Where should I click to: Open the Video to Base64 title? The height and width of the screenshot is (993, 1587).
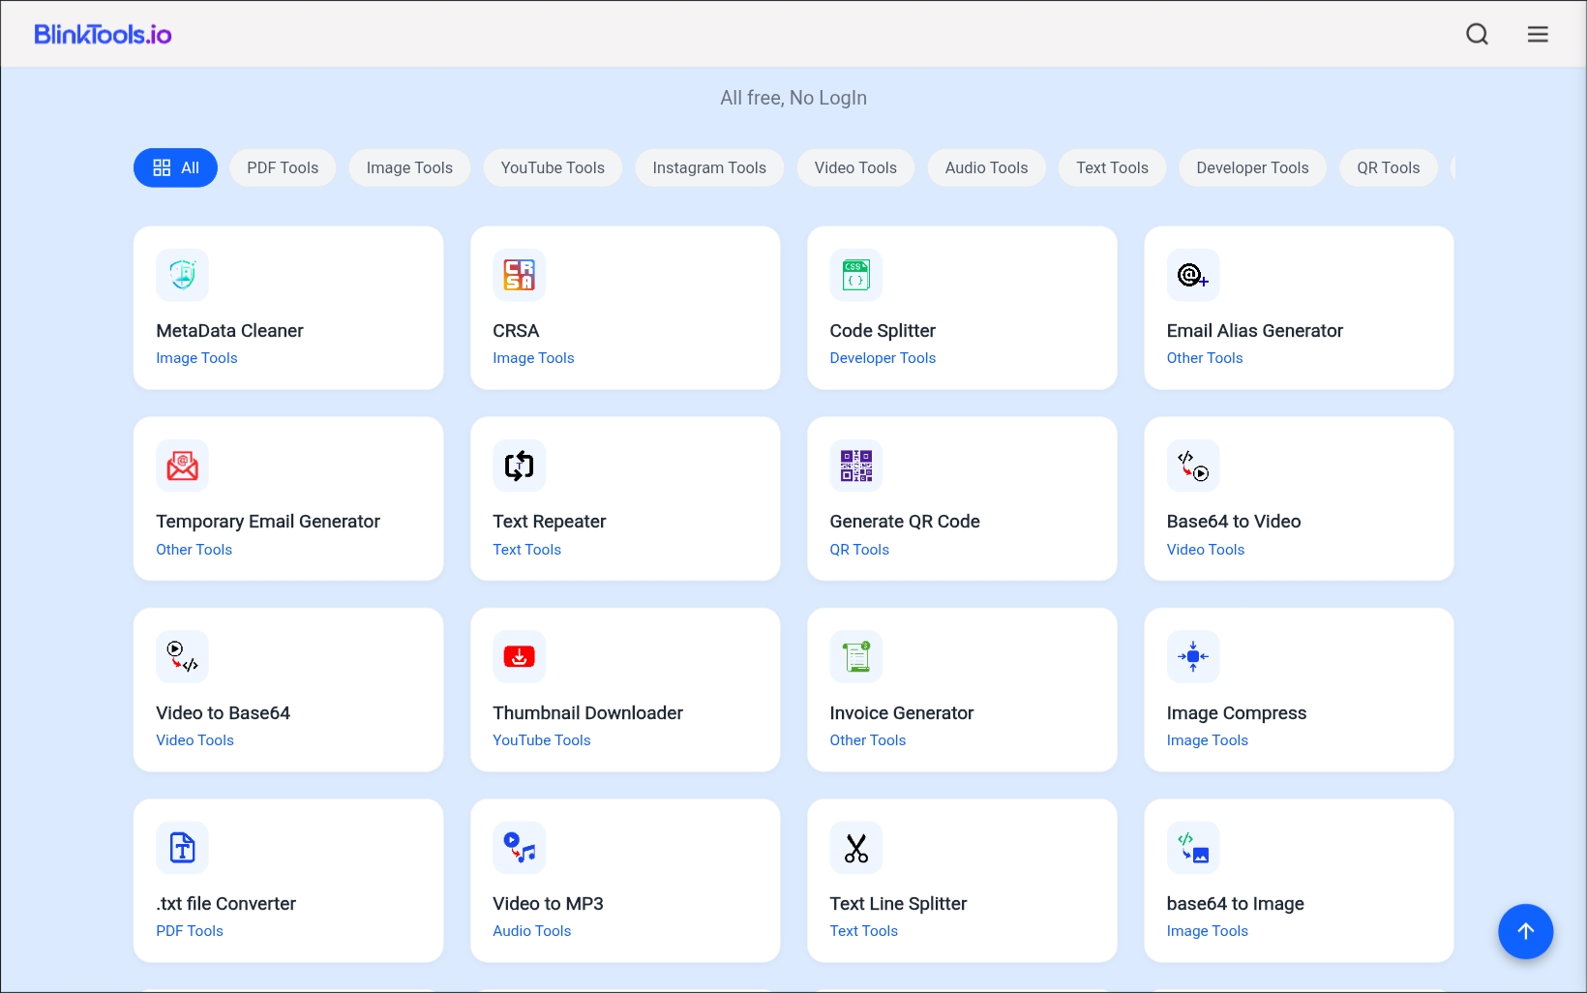point(223,713)
